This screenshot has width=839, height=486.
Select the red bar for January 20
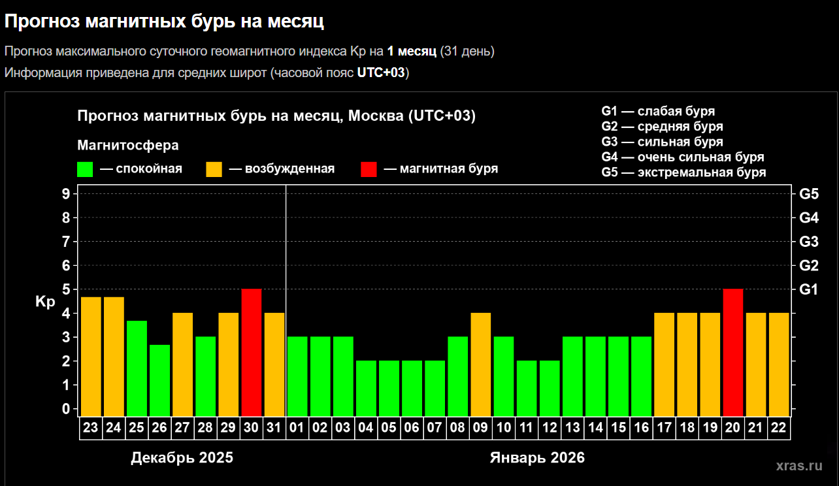(733, 352)
